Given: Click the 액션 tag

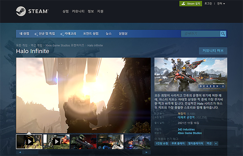Looking at the screenshot, I should click(x=209, y=144).
